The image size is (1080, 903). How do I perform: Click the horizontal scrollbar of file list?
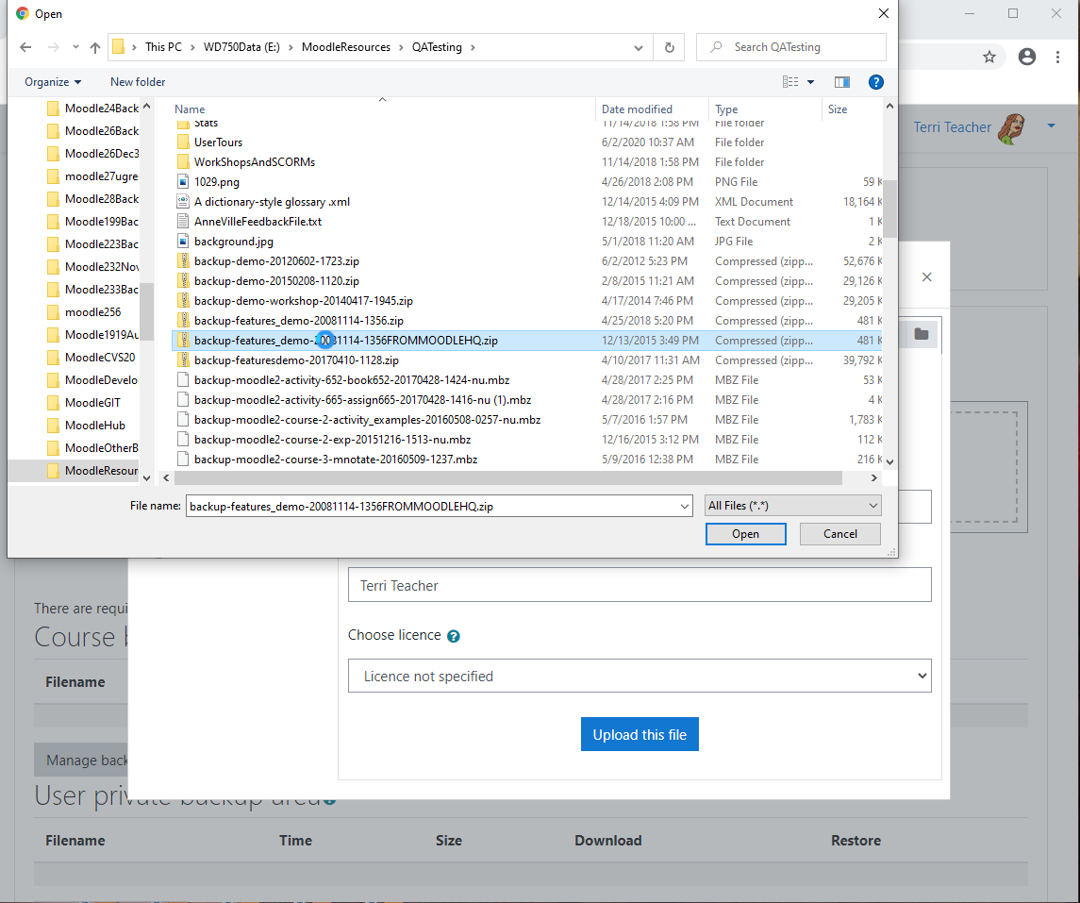[508, 478]
